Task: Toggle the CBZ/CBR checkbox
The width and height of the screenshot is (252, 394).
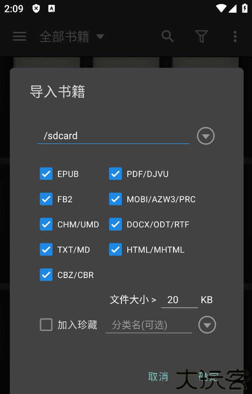Action: click(46, 275)
